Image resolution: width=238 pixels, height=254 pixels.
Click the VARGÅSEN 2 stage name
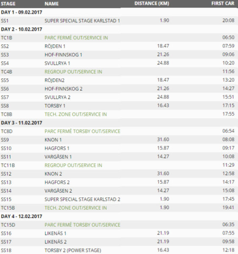(x=58, y=191)
